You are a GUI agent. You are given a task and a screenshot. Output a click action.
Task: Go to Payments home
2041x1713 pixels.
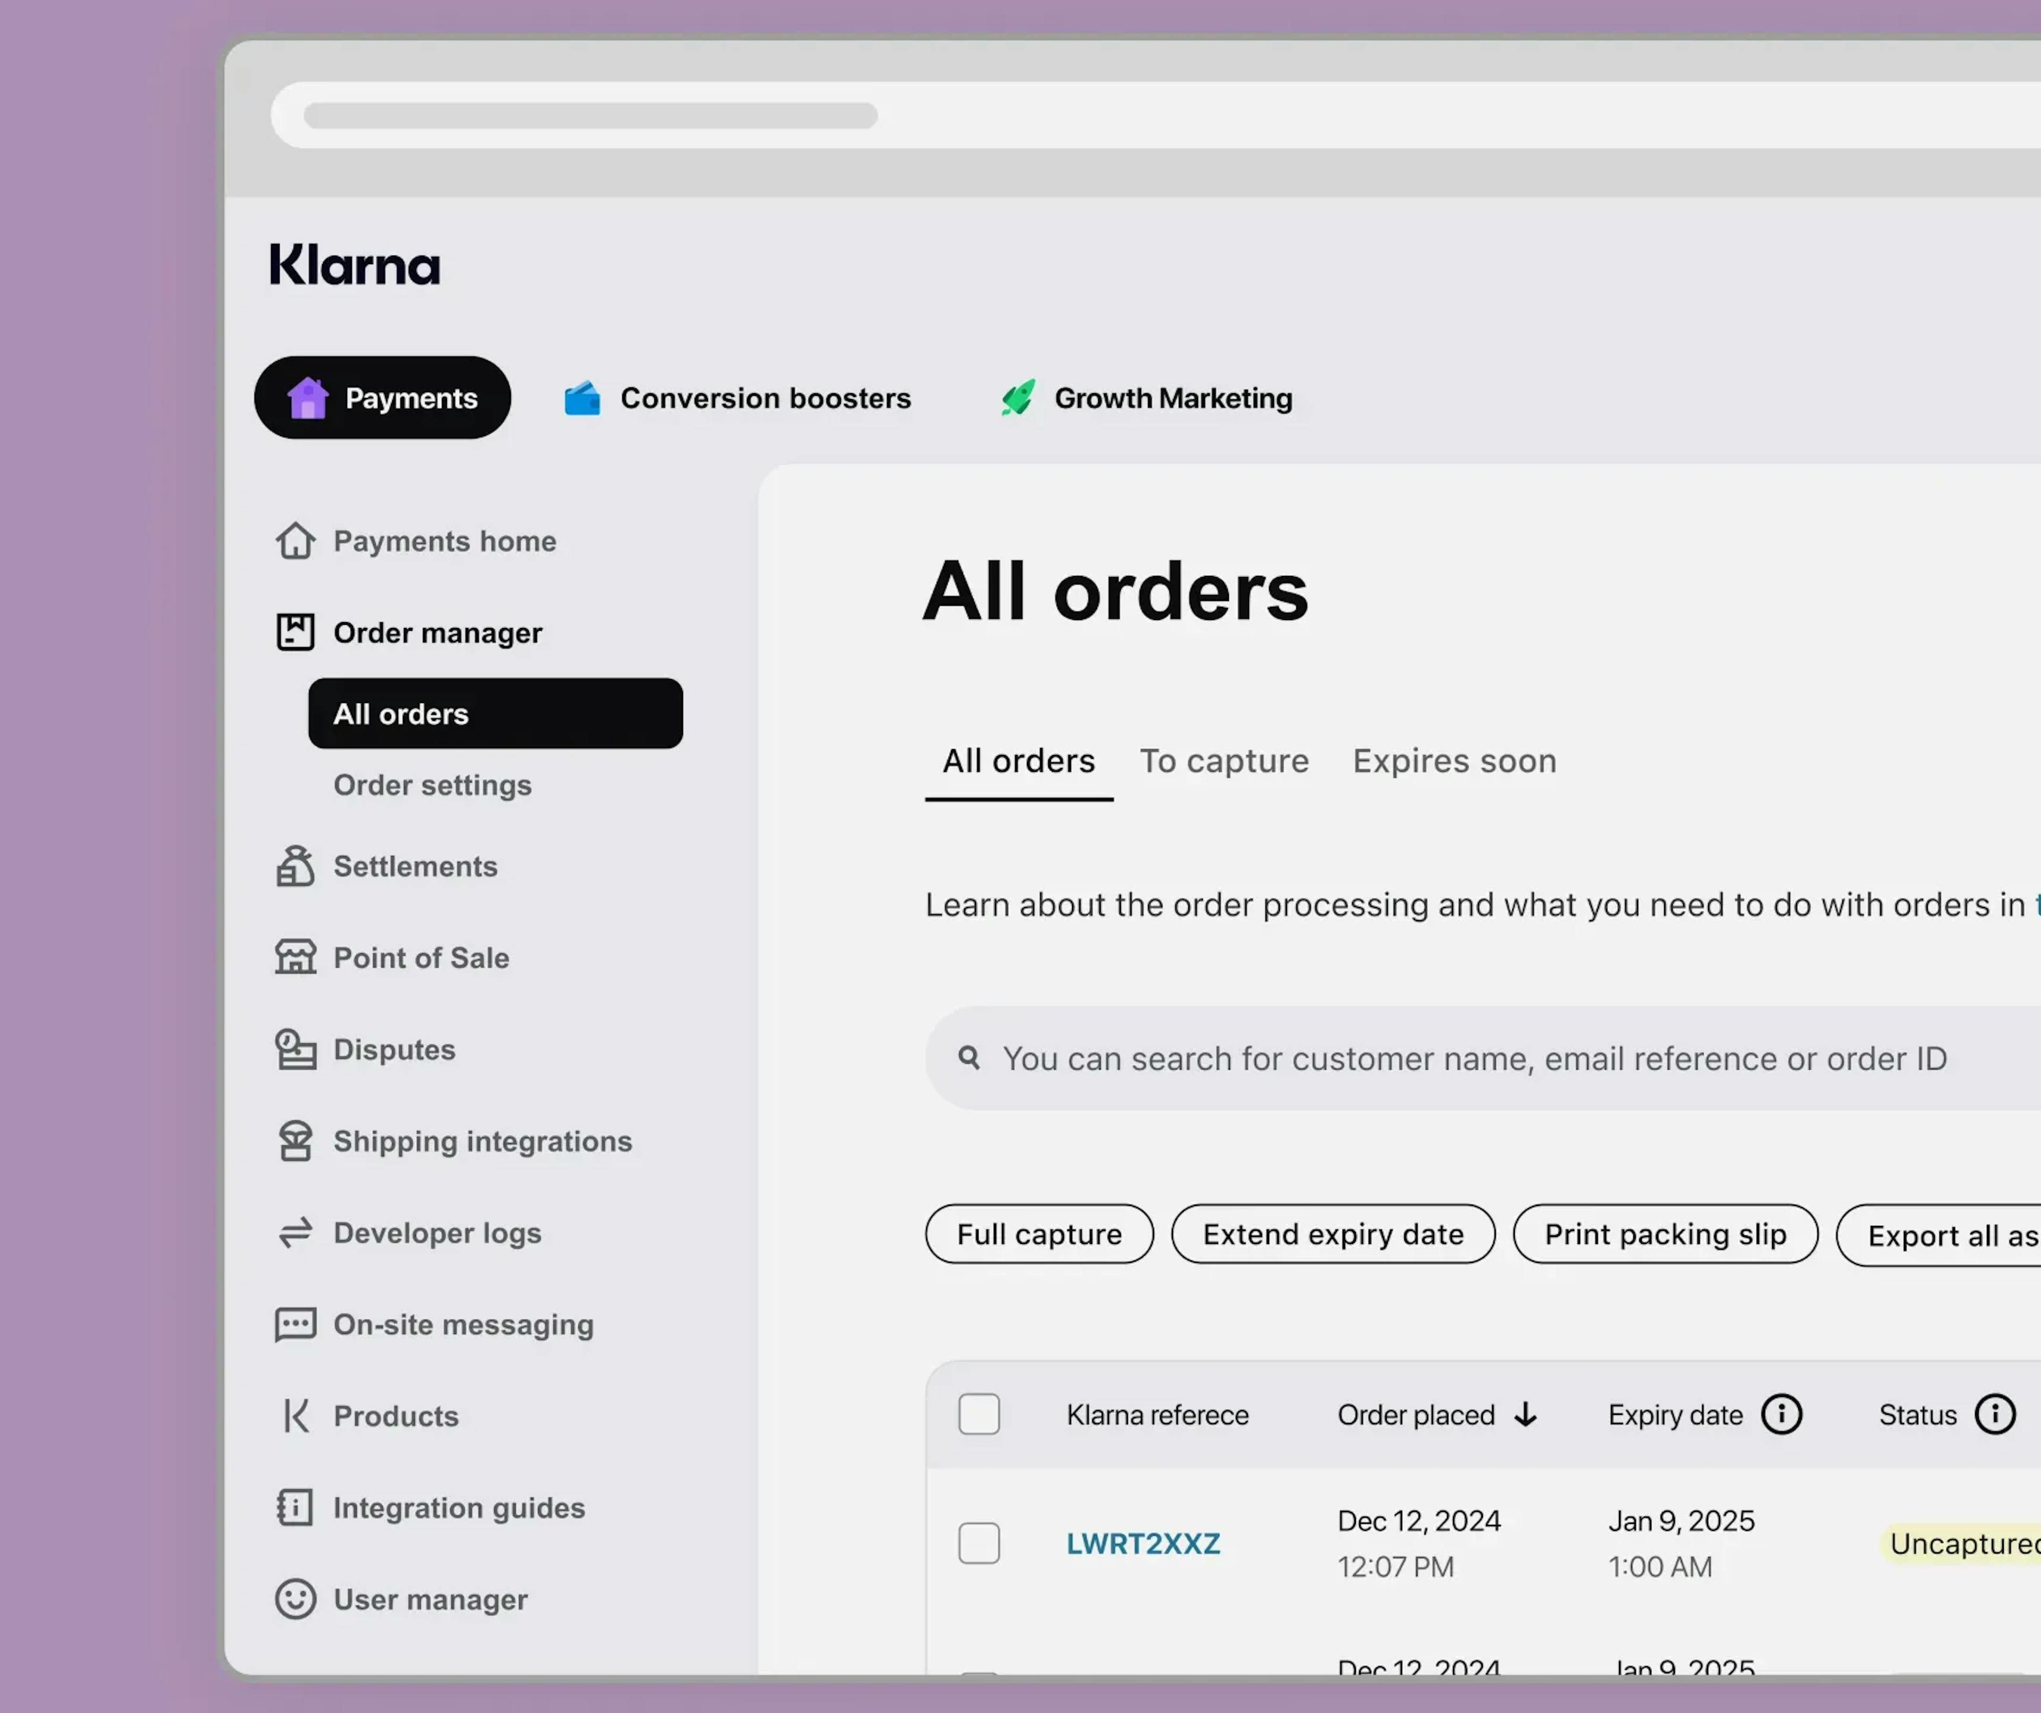tap(416, 540)
